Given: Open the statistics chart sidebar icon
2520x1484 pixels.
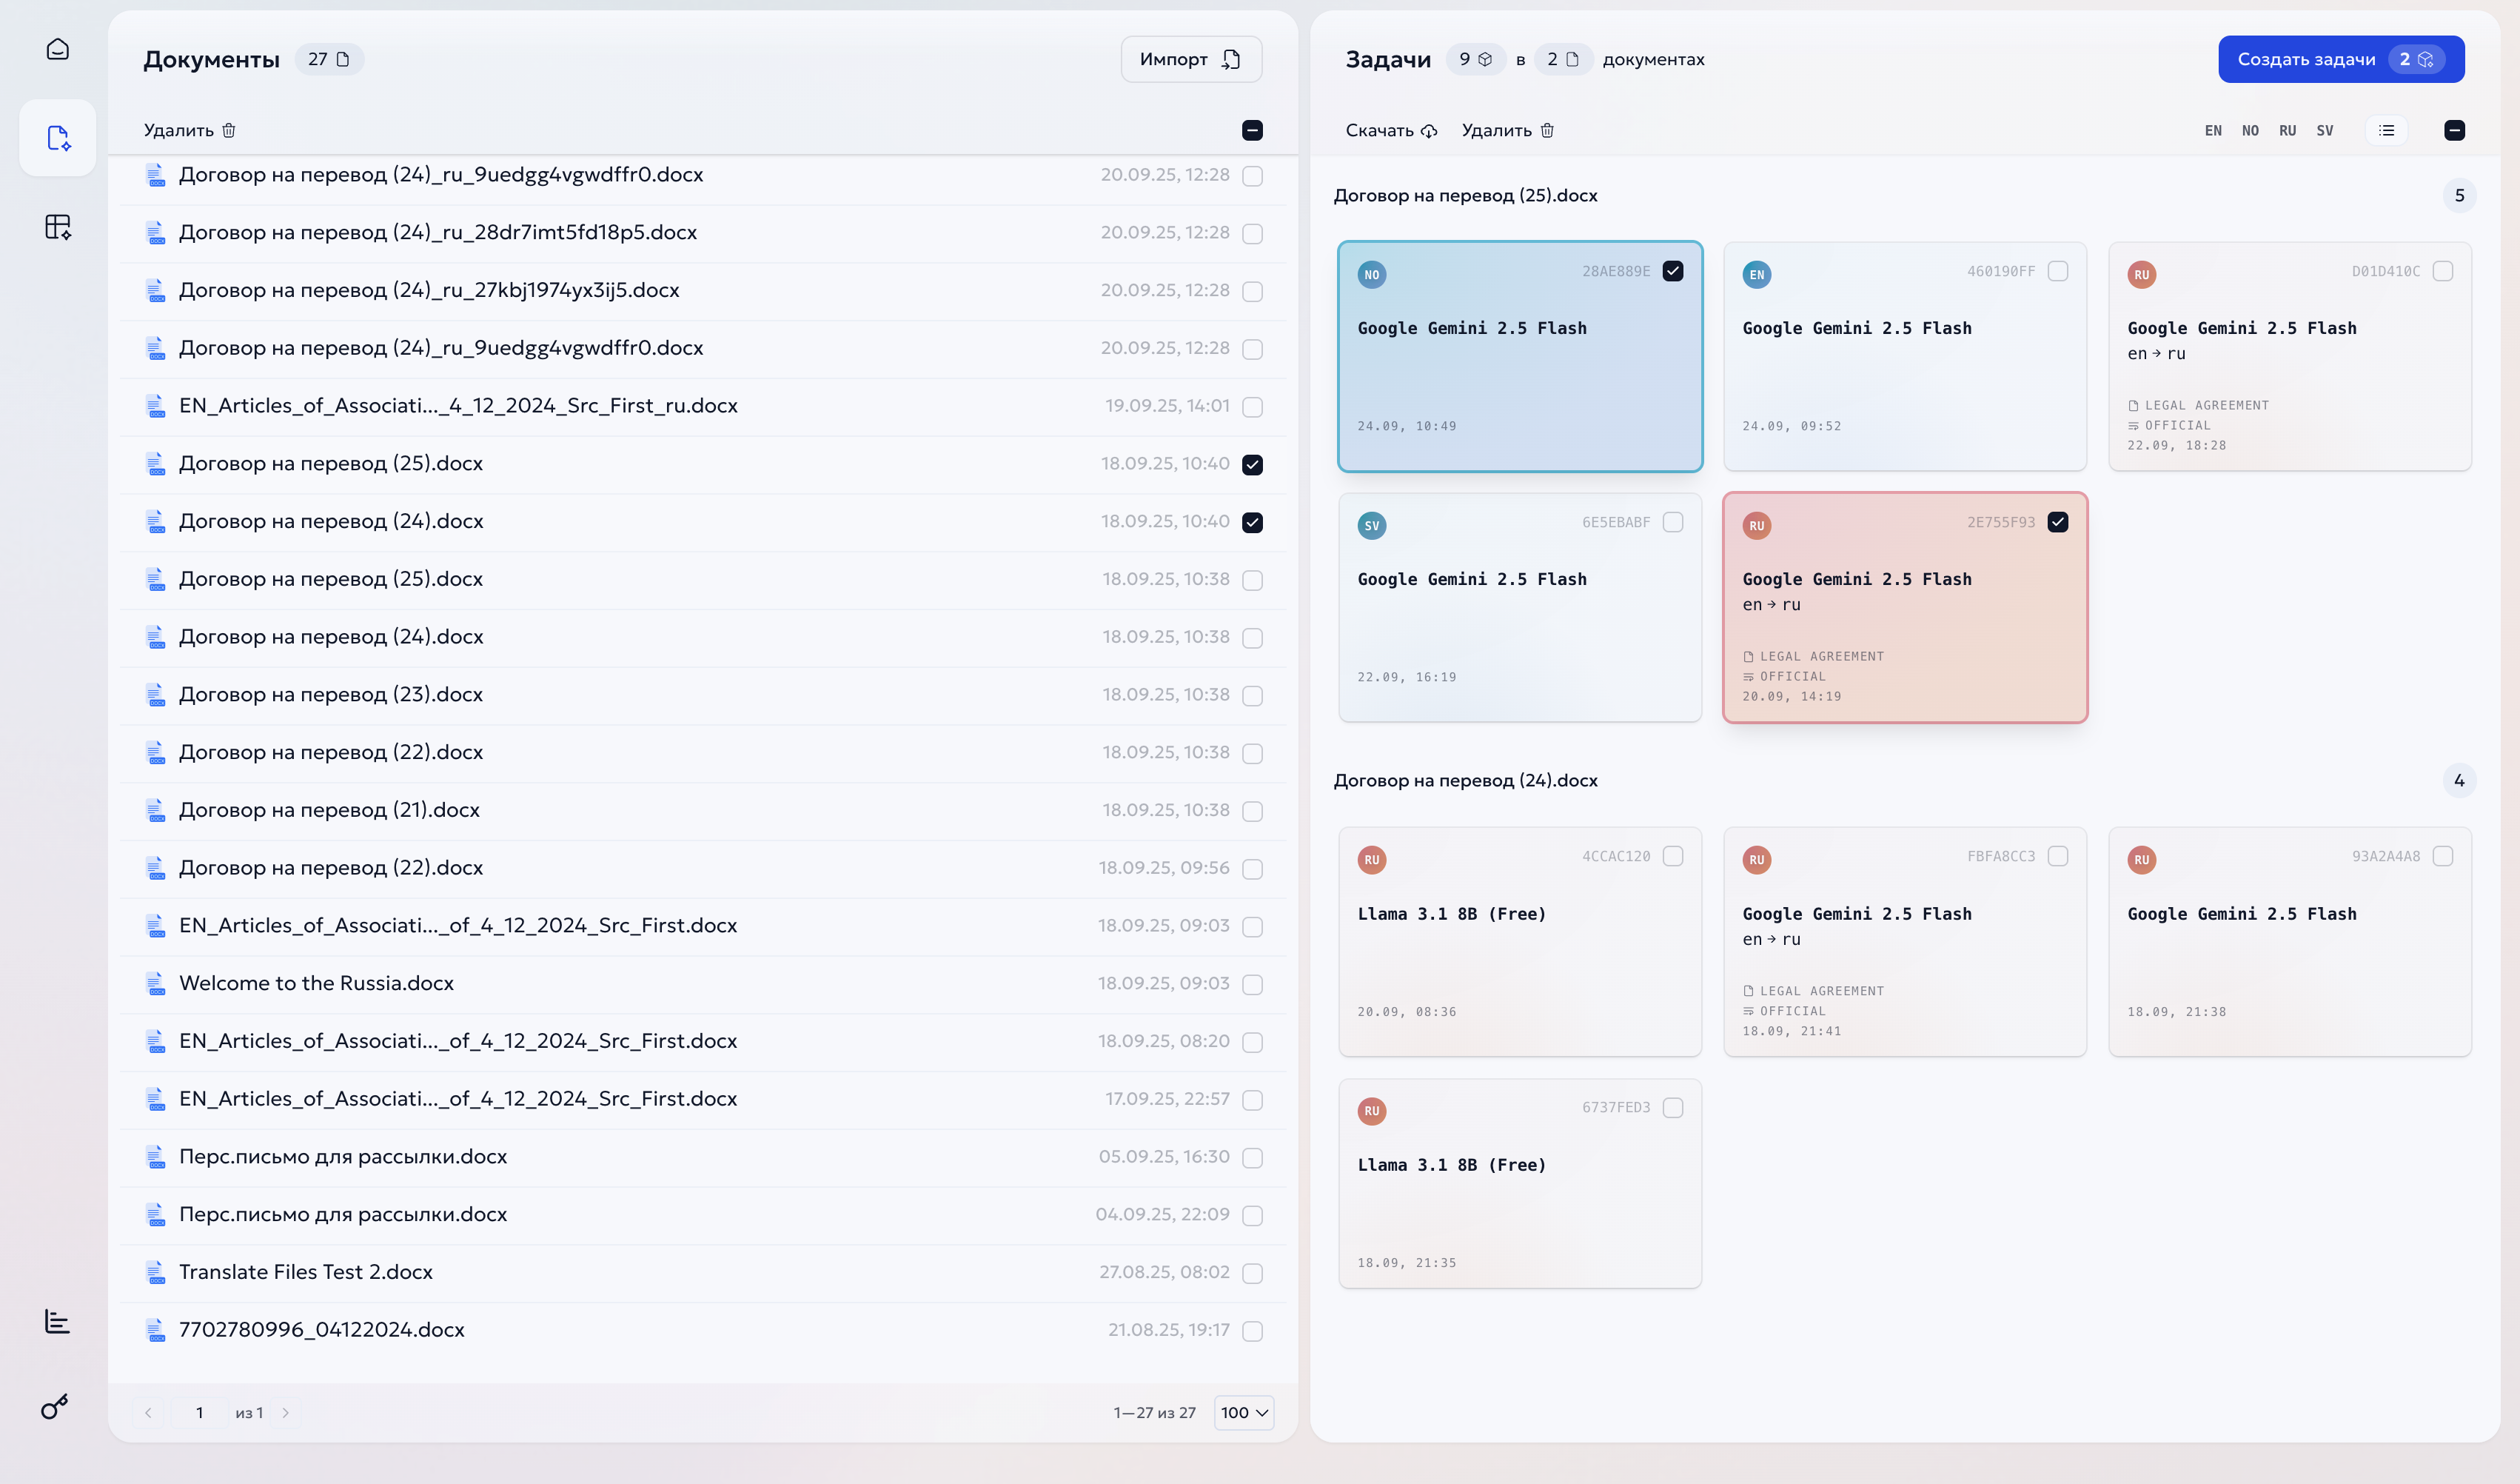Looking at the screenshot, I should click(x=57, y=1321).
